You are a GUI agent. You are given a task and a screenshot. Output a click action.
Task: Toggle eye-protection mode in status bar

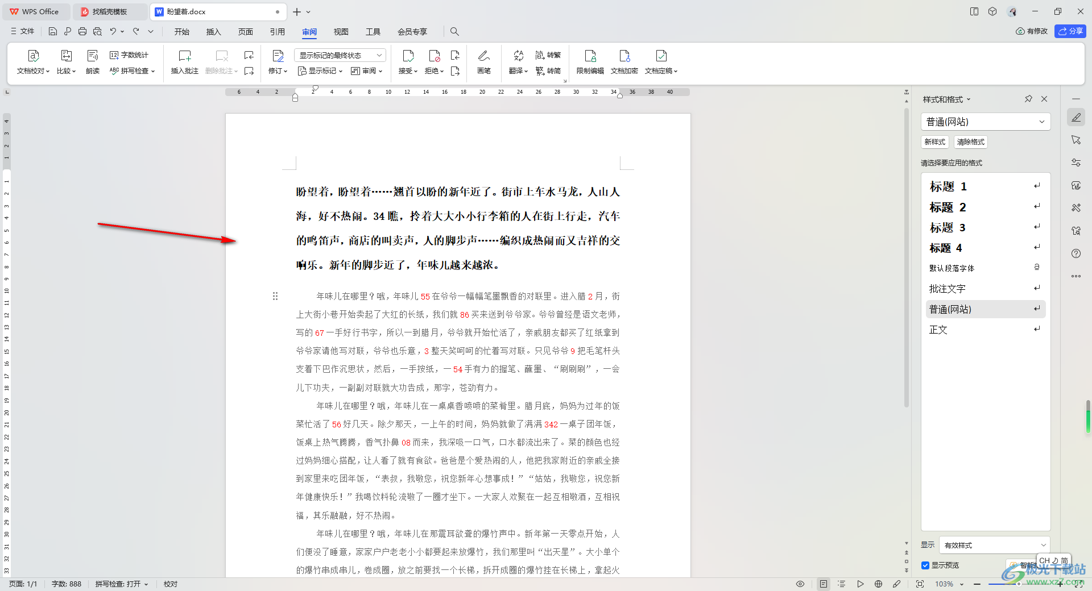800,584
